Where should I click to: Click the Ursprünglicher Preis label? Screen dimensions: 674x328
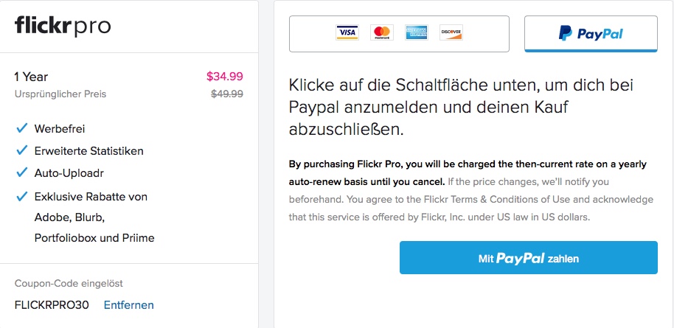(x=60, y=94)
